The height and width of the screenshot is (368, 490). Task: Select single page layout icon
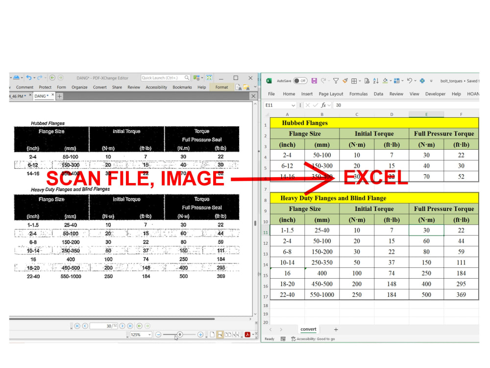click(x=212, y=335)
